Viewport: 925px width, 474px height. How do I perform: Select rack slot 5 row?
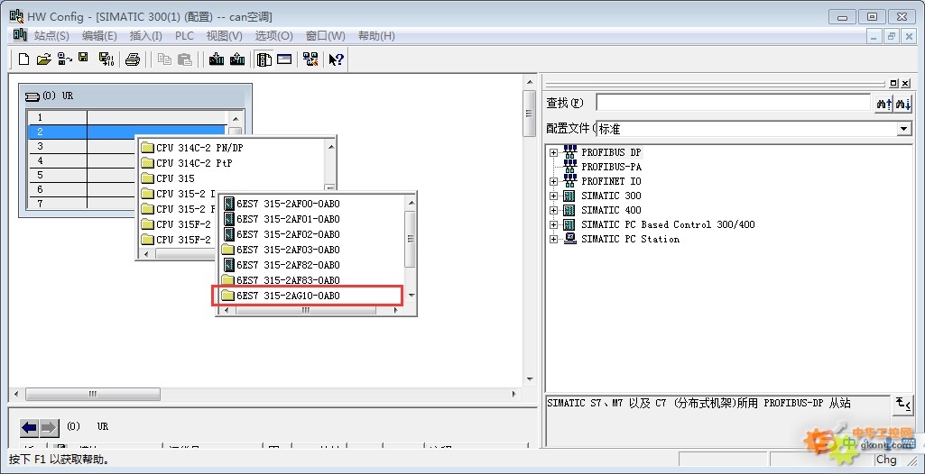tap(82, 175)
